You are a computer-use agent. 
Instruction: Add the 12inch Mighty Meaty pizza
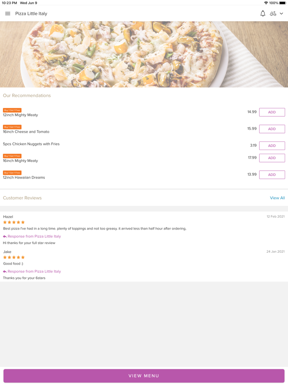point(272,112)
